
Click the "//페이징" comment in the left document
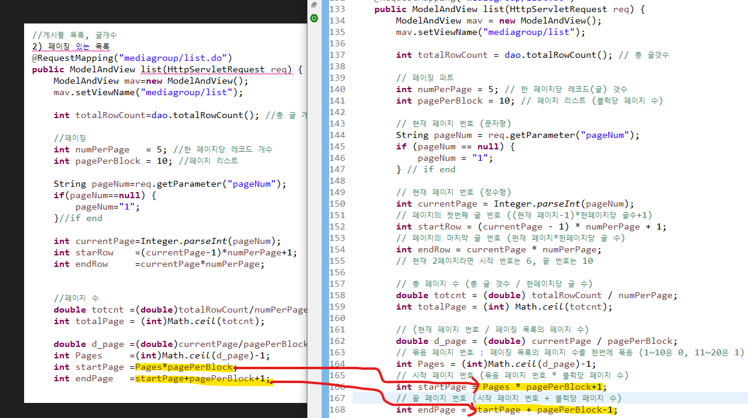coord(70,138)
